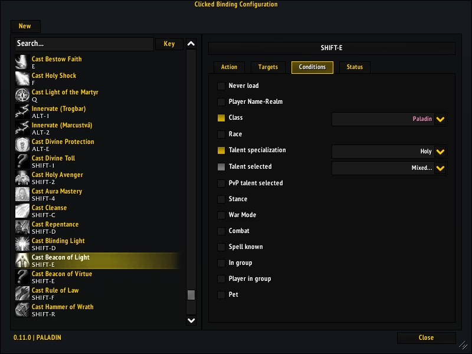Click the Cast Bestow Faith spell icon
Viewport: 472px width, 354px height.
pyautogui.click(x=22, y=62)
